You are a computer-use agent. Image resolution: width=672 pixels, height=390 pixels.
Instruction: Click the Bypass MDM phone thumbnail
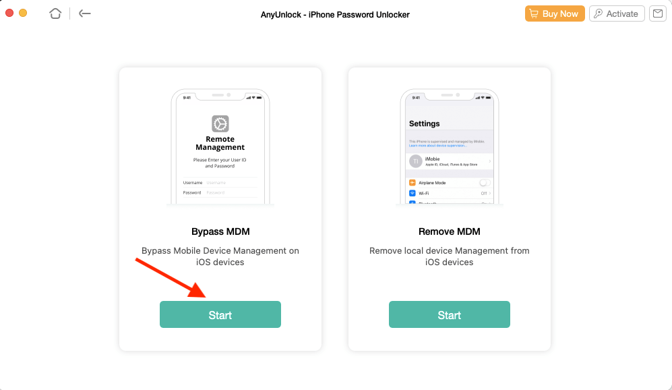click(x=220, y=146)
